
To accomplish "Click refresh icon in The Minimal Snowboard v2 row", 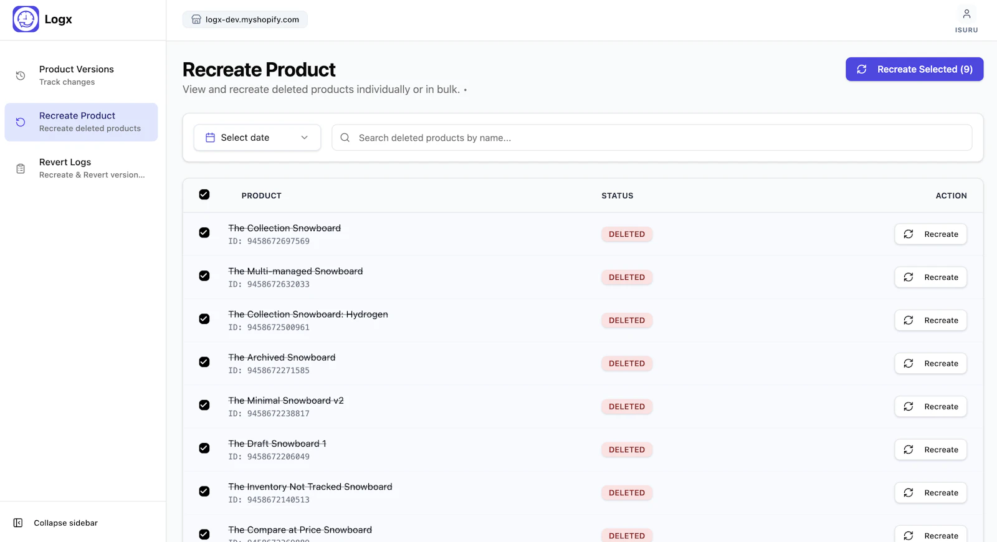I will coord(909,406).
